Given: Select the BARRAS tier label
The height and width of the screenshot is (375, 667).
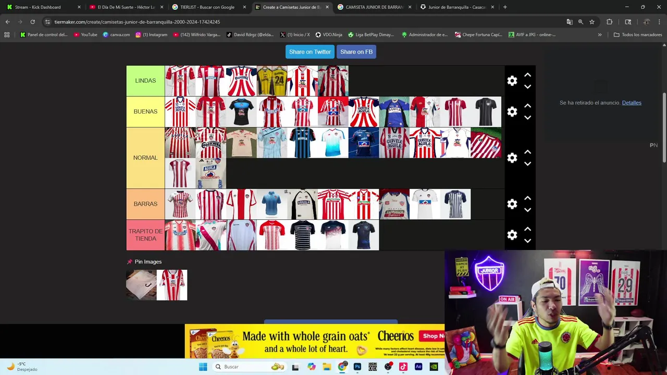Looking at the screenshot, I should 145,204.
